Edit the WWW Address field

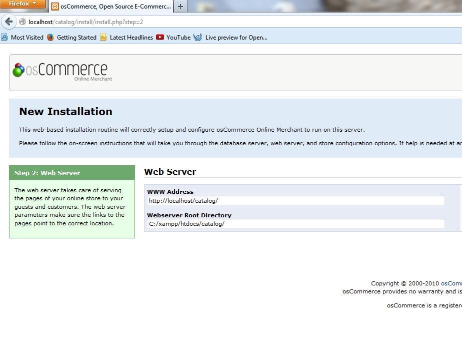[296, 201]
